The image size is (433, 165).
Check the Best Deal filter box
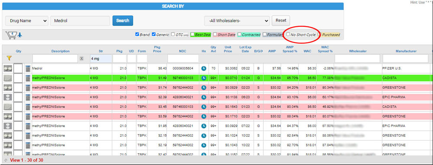pos(193,35)
